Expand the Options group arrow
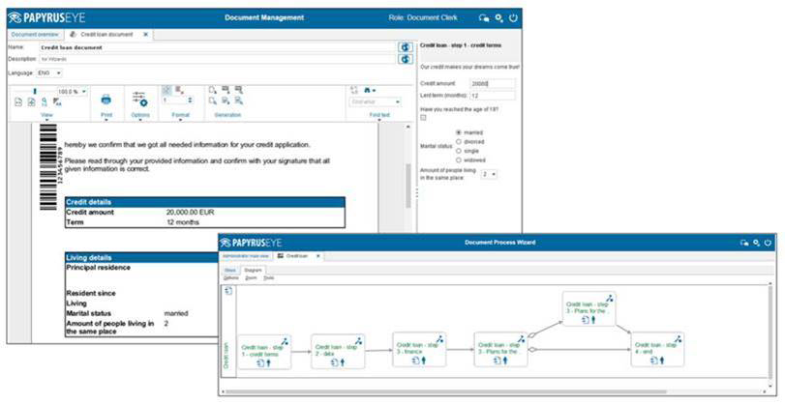 point(140,120)
